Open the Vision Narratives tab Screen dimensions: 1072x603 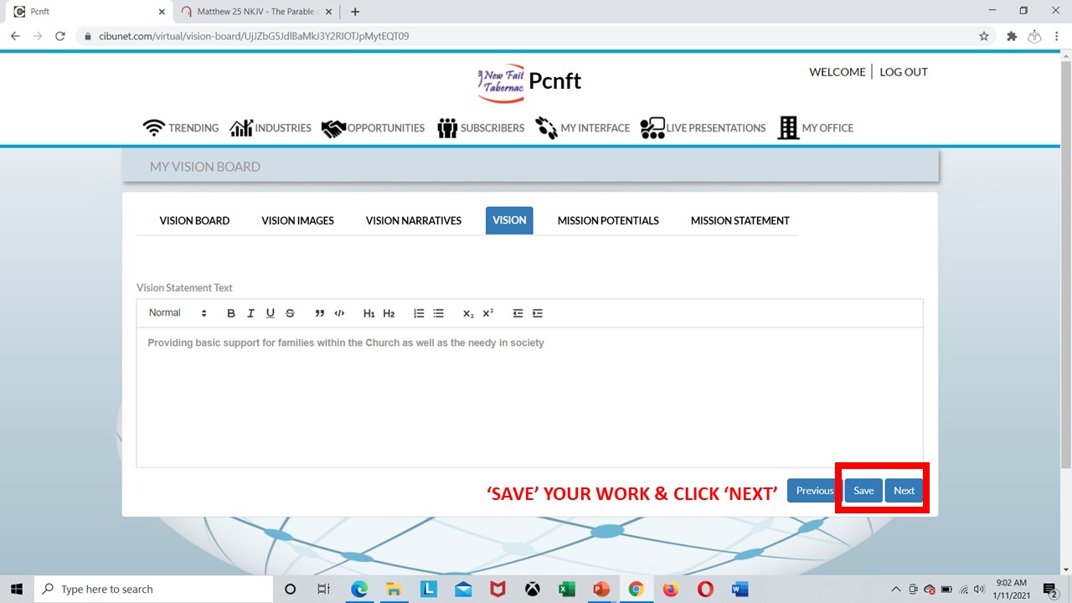(x=413, y=220)
